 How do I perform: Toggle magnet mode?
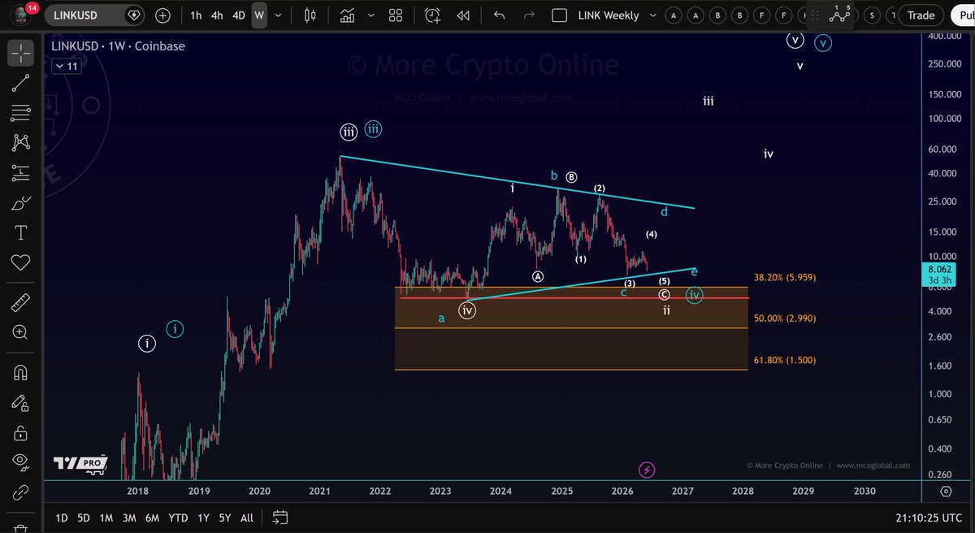[20, 373]
